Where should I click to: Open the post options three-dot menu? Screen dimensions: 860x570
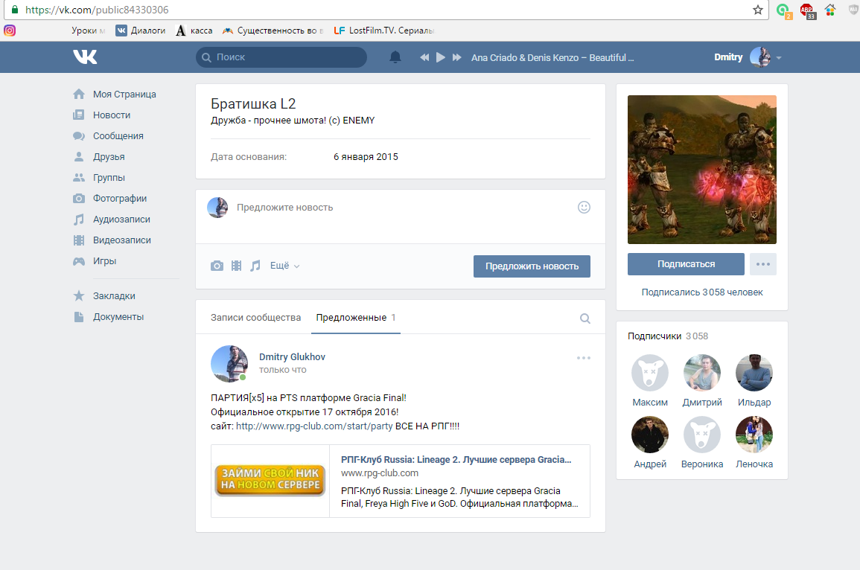click(584, 358)
